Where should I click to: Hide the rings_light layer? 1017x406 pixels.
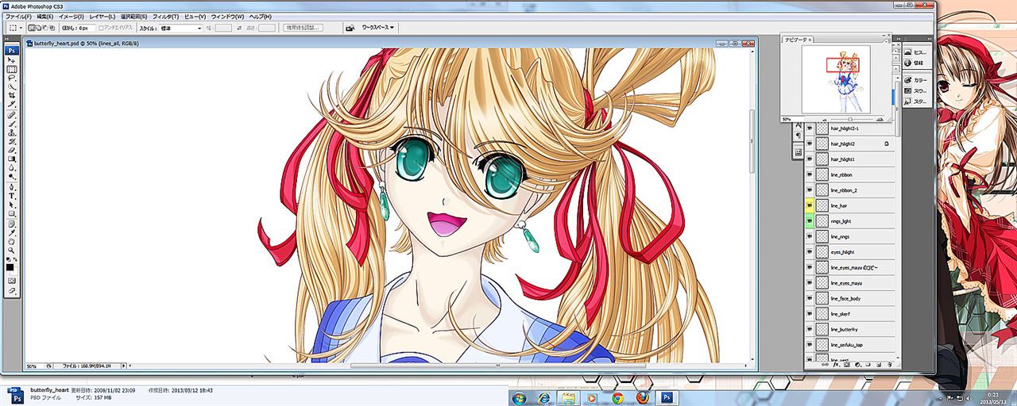point(810,221)
